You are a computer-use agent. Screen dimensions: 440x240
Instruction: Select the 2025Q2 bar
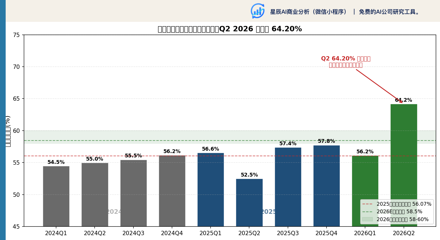click(x=249, y=203)
